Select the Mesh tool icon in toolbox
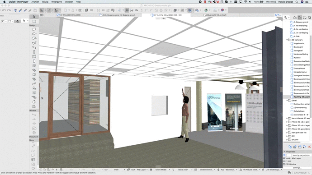 coord(34,97)
